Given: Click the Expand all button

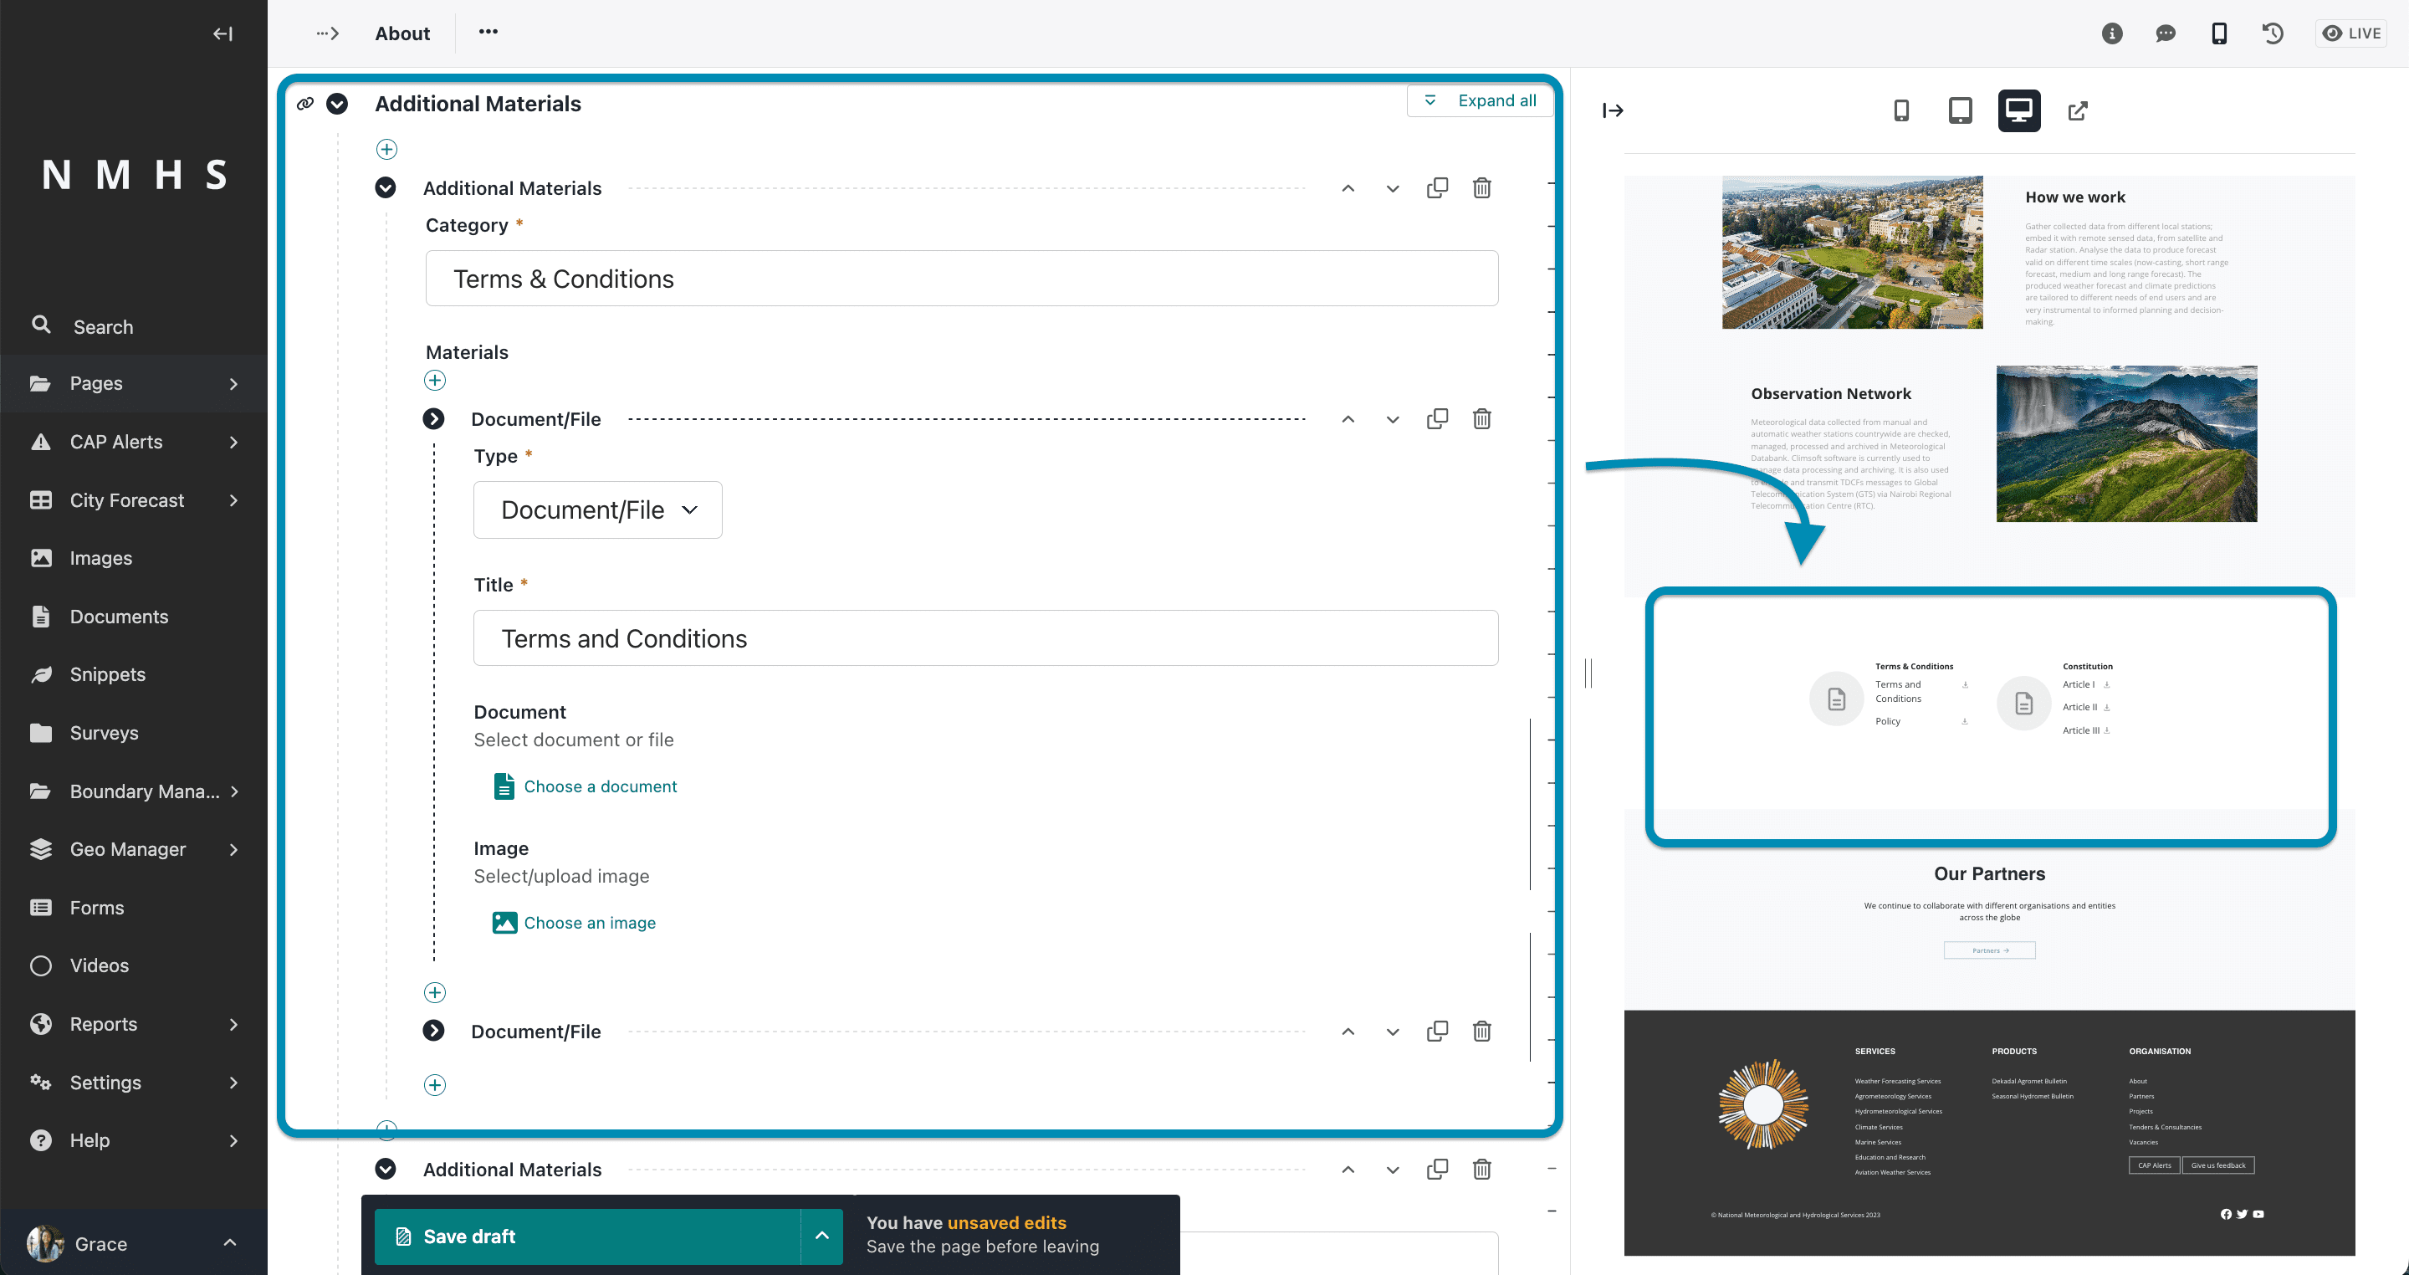Looking at the screenshot, I should click(1480, 101).
